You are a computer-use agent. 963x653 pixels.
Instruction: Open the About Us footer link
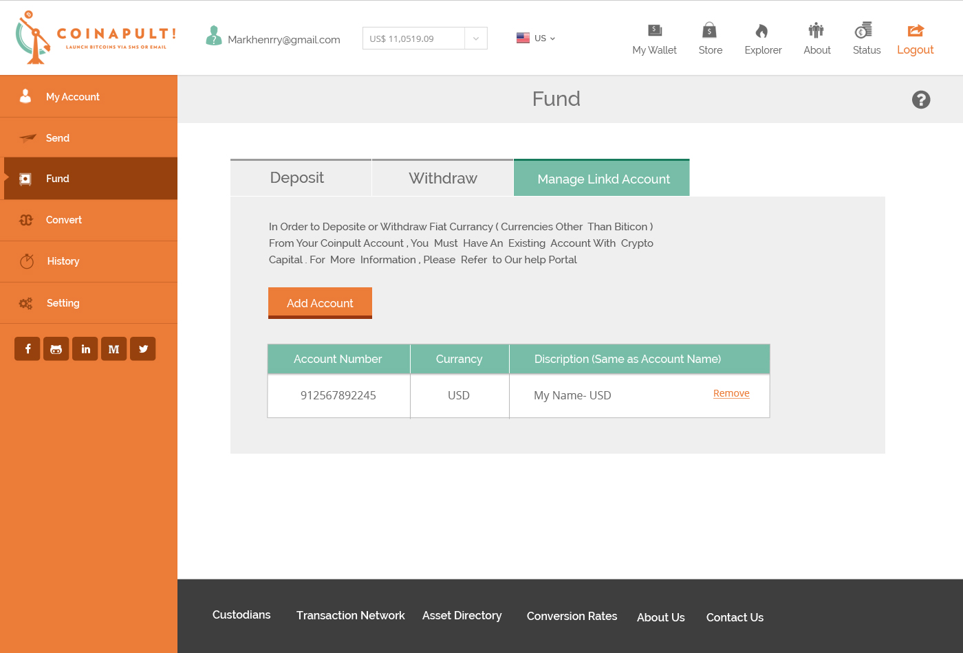point(661,617)
